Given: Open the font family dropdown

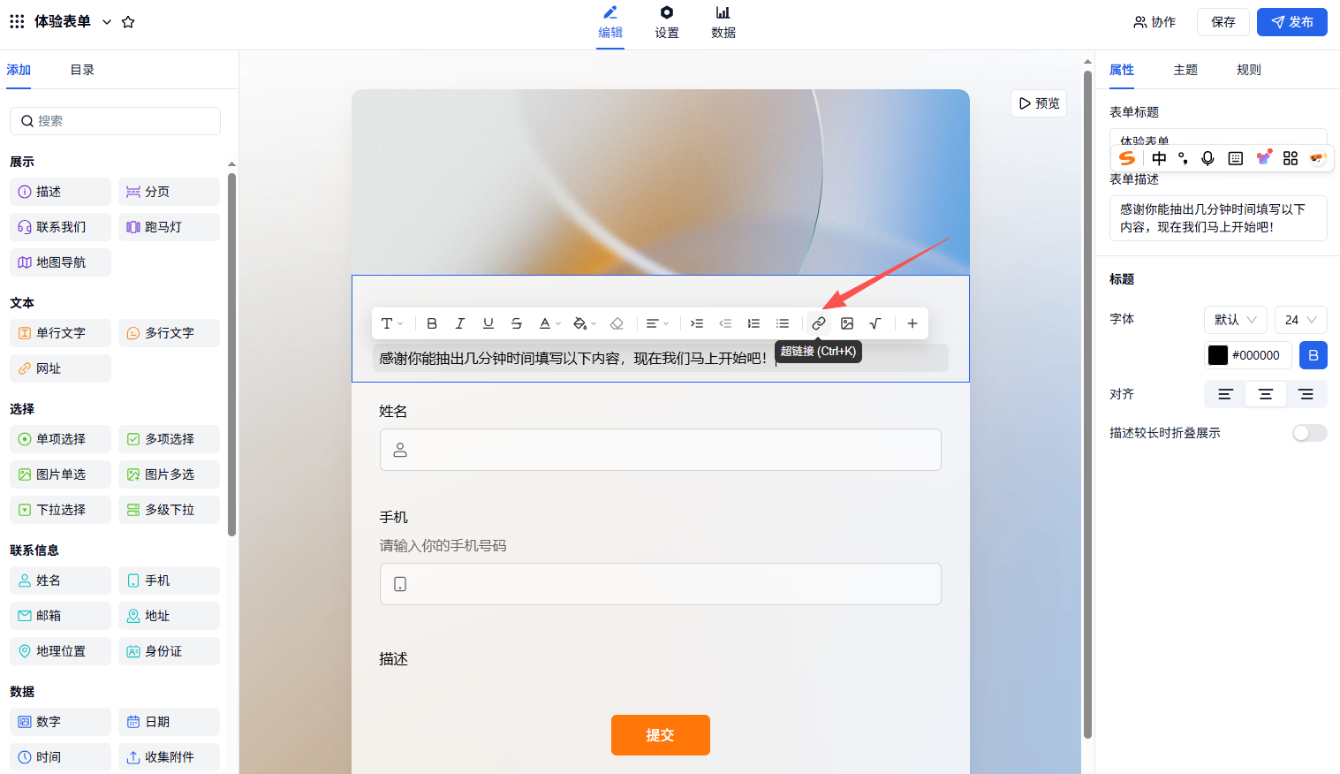Looking at the screenshot, I should pos(1235,320).
